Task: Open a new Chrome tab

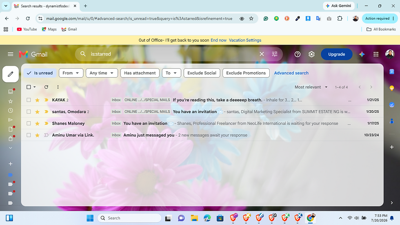Action: [85, 6]
